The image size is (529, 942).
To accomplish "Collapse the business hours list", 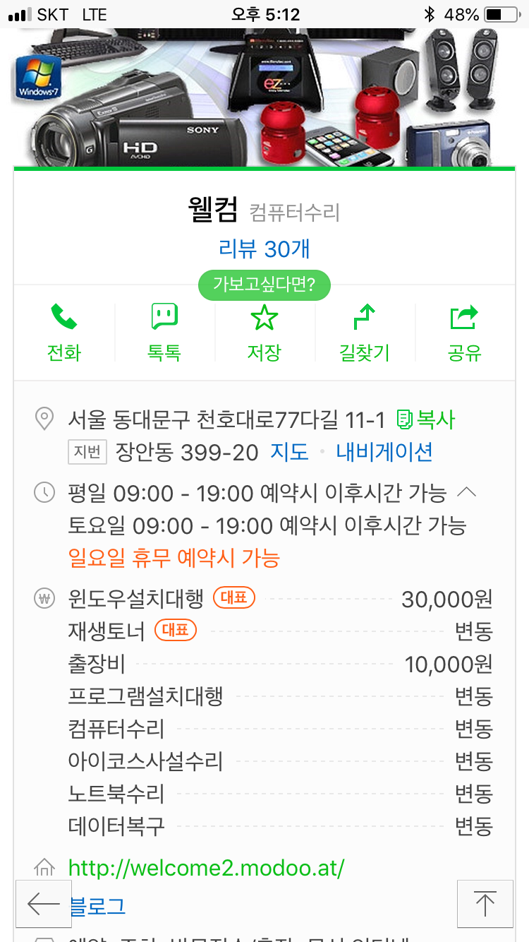I will pos(468,492).
